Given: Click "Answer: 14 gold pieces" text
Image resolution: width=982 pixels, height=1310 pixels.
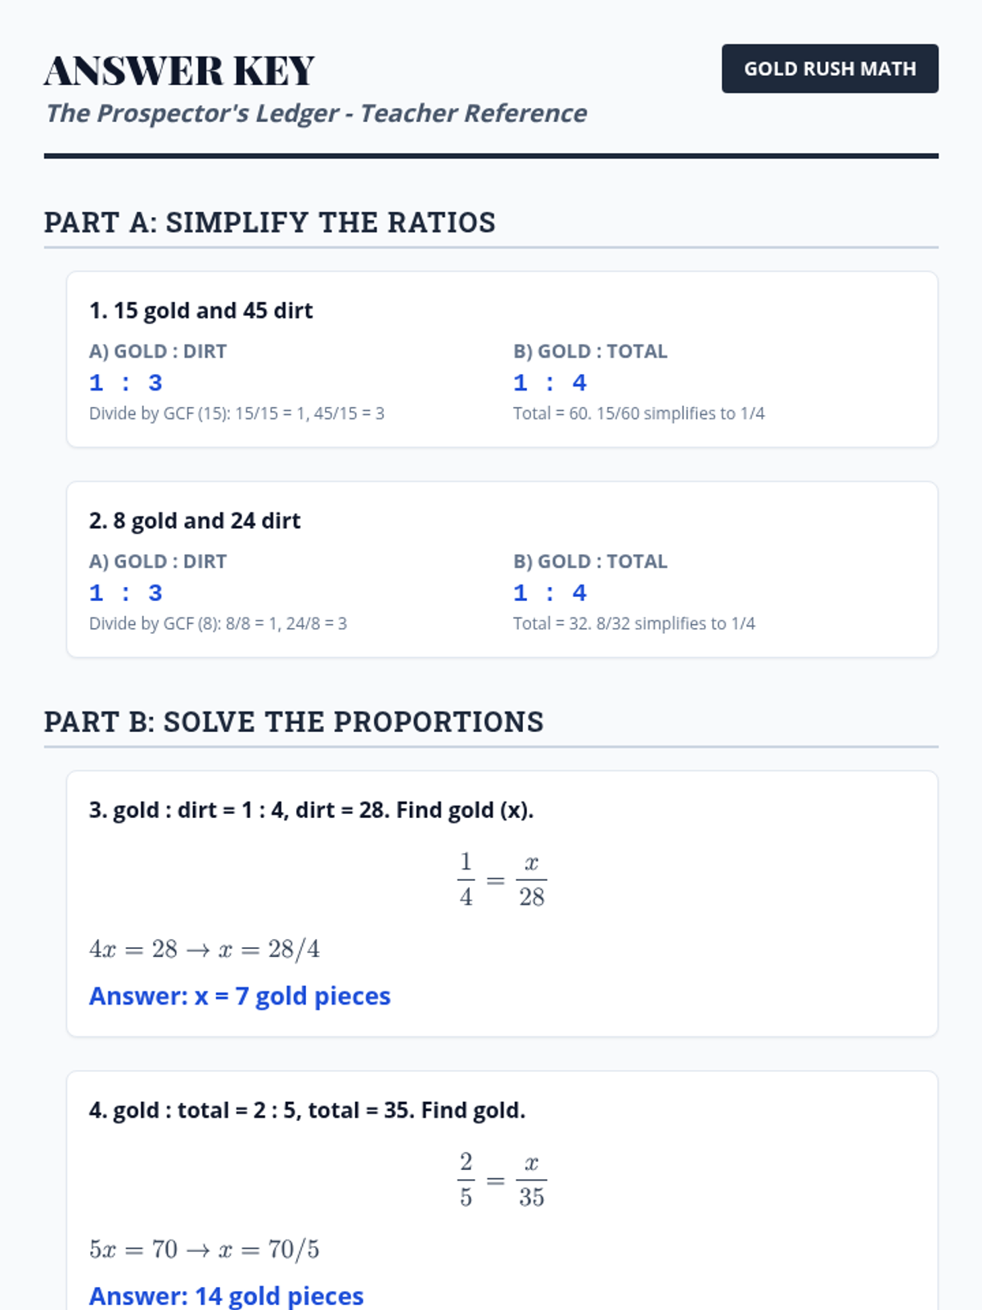Looking at the screenshot, I should (x=226, y=1296).
